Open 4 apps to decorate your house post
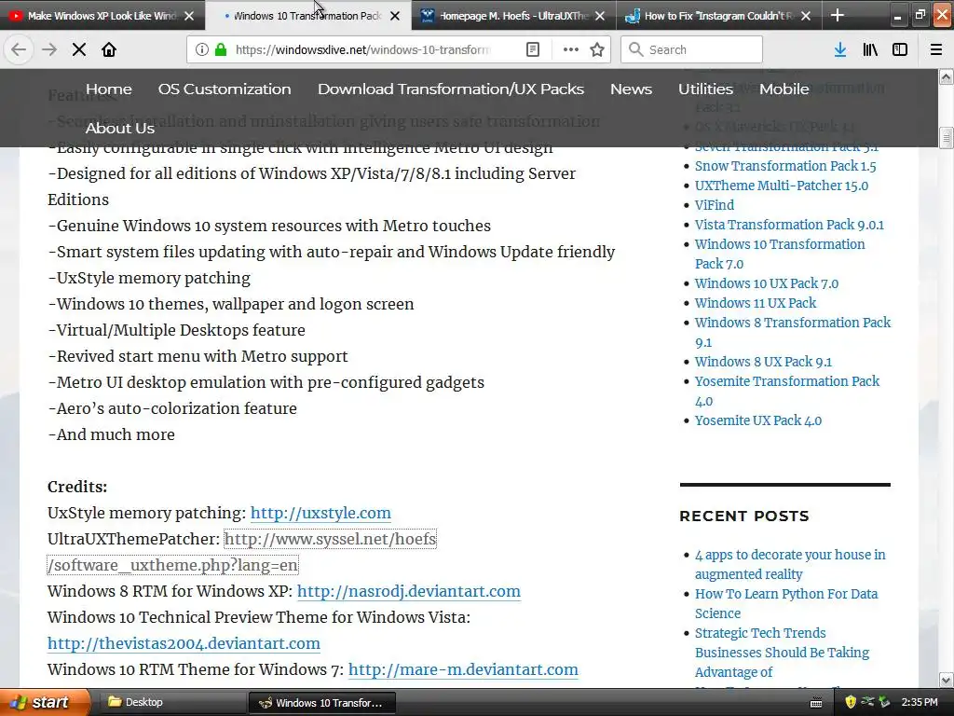The height and width of the screenshot is (716, 954). [x=790, y=564]
